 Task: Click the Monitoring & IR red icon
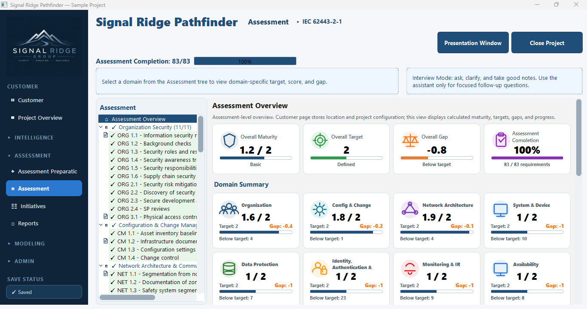click(410, 269)
